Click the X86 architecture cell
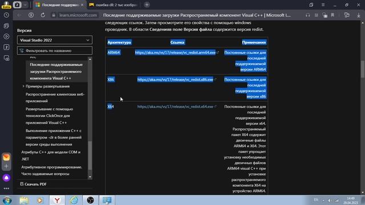This screenshot has width=365, height=205. click(x=111, y=80)
